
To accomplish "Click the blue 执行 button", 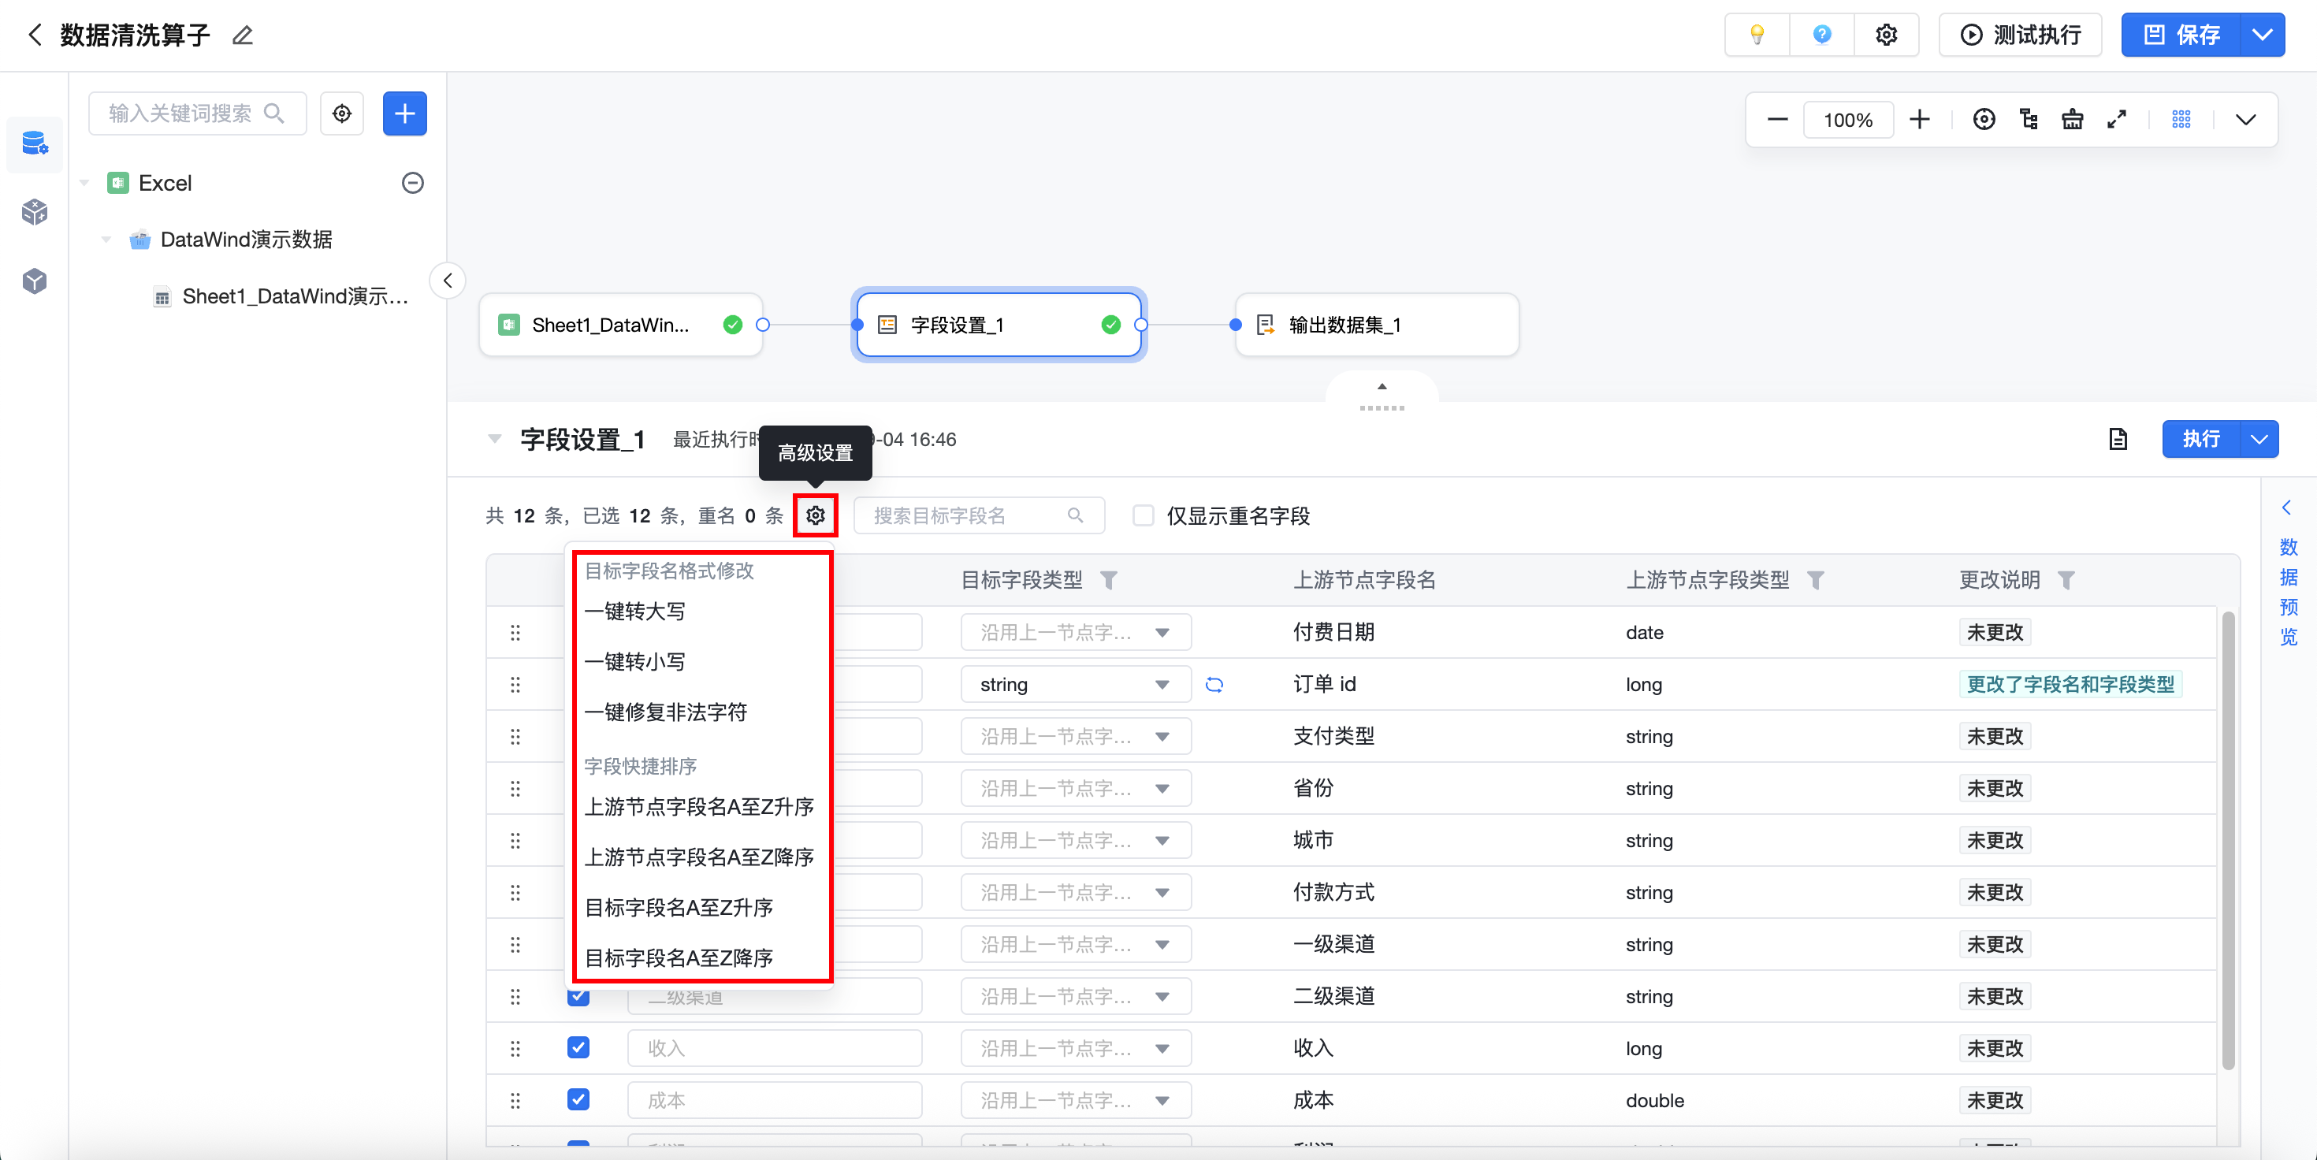I will 2201,439.
